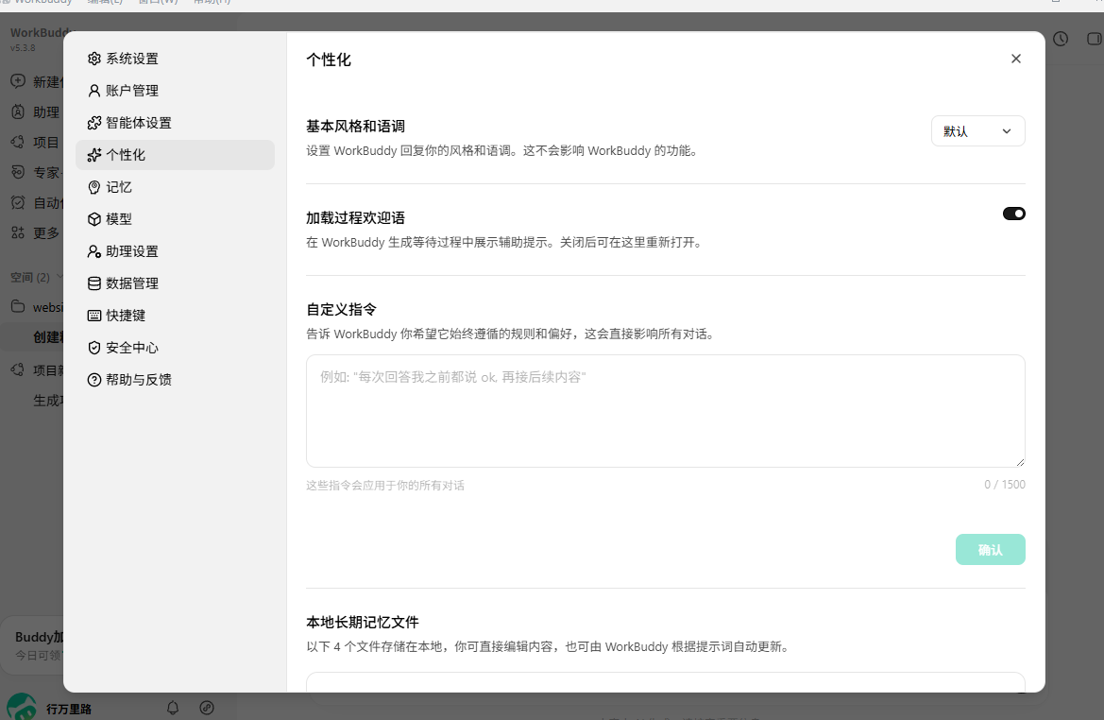Click the 助理 icon in main sidebar
This screenshot has width=1104, height=720.
pos(18,111)
